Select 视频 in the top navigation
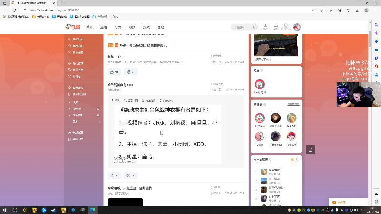 point(132,27)
